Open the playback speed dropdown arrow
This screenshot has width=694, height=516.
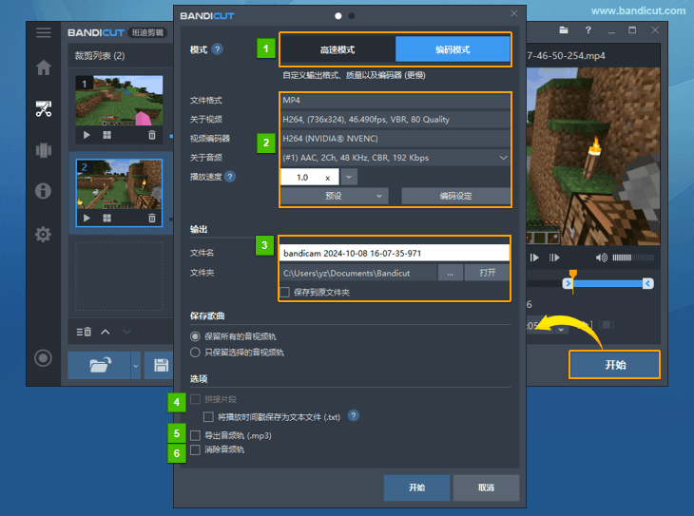point(349,177)
